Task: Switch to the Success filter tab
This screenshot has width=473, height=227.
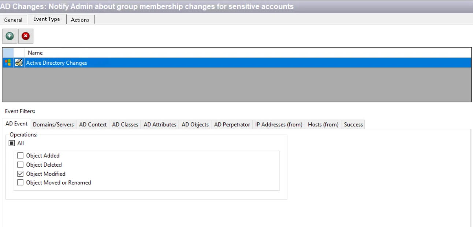Action: pos(353,125)
